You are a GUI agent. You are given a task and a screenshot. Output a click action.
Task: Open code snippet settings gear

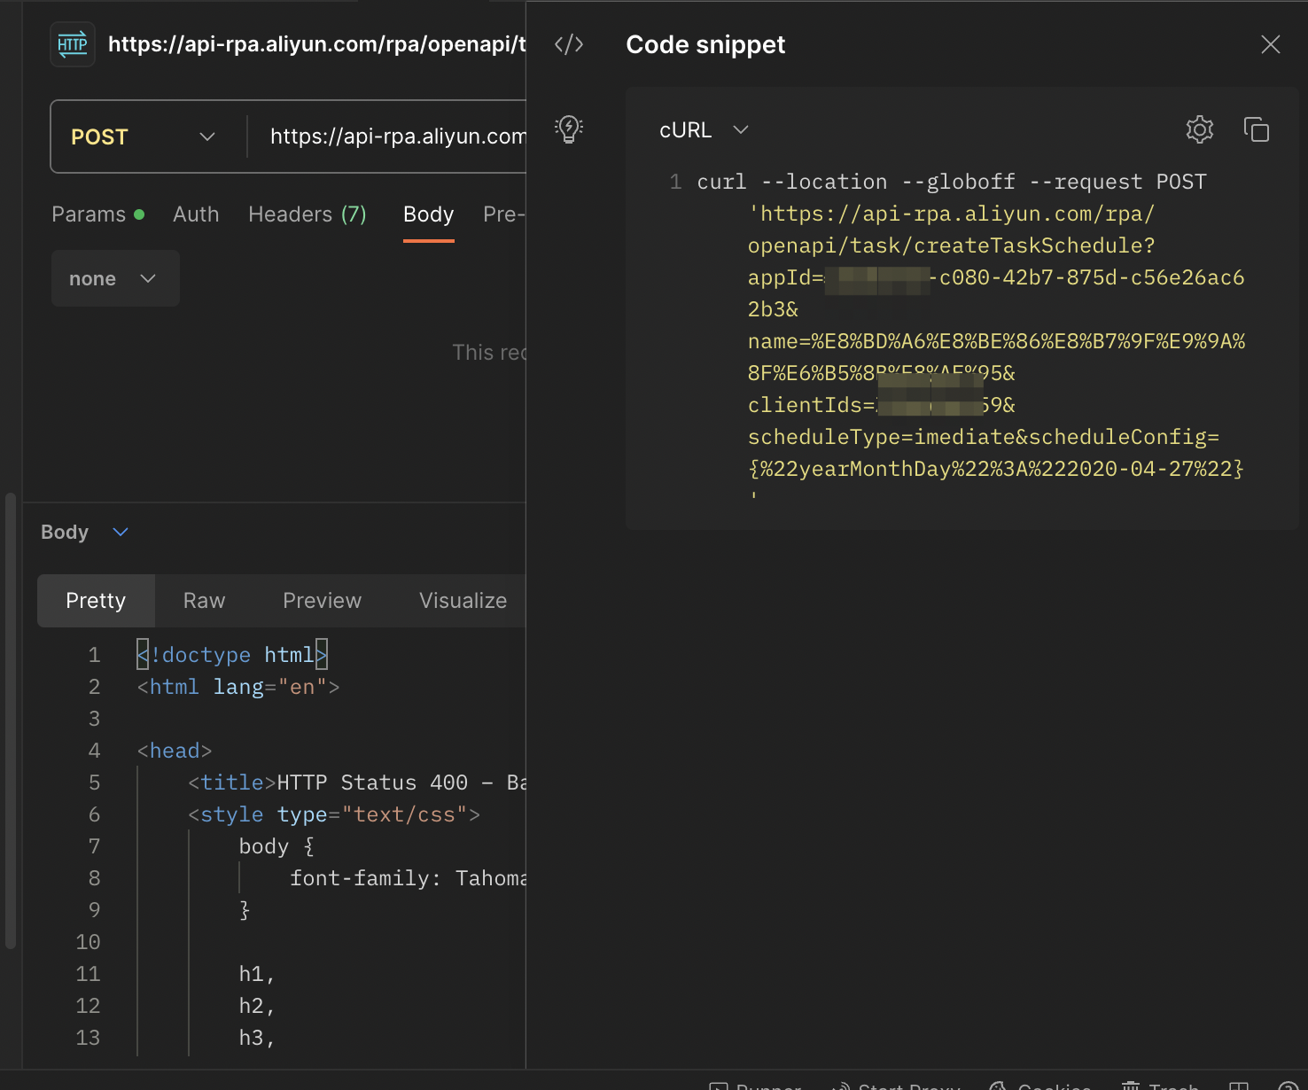[x=1200, y=129]
